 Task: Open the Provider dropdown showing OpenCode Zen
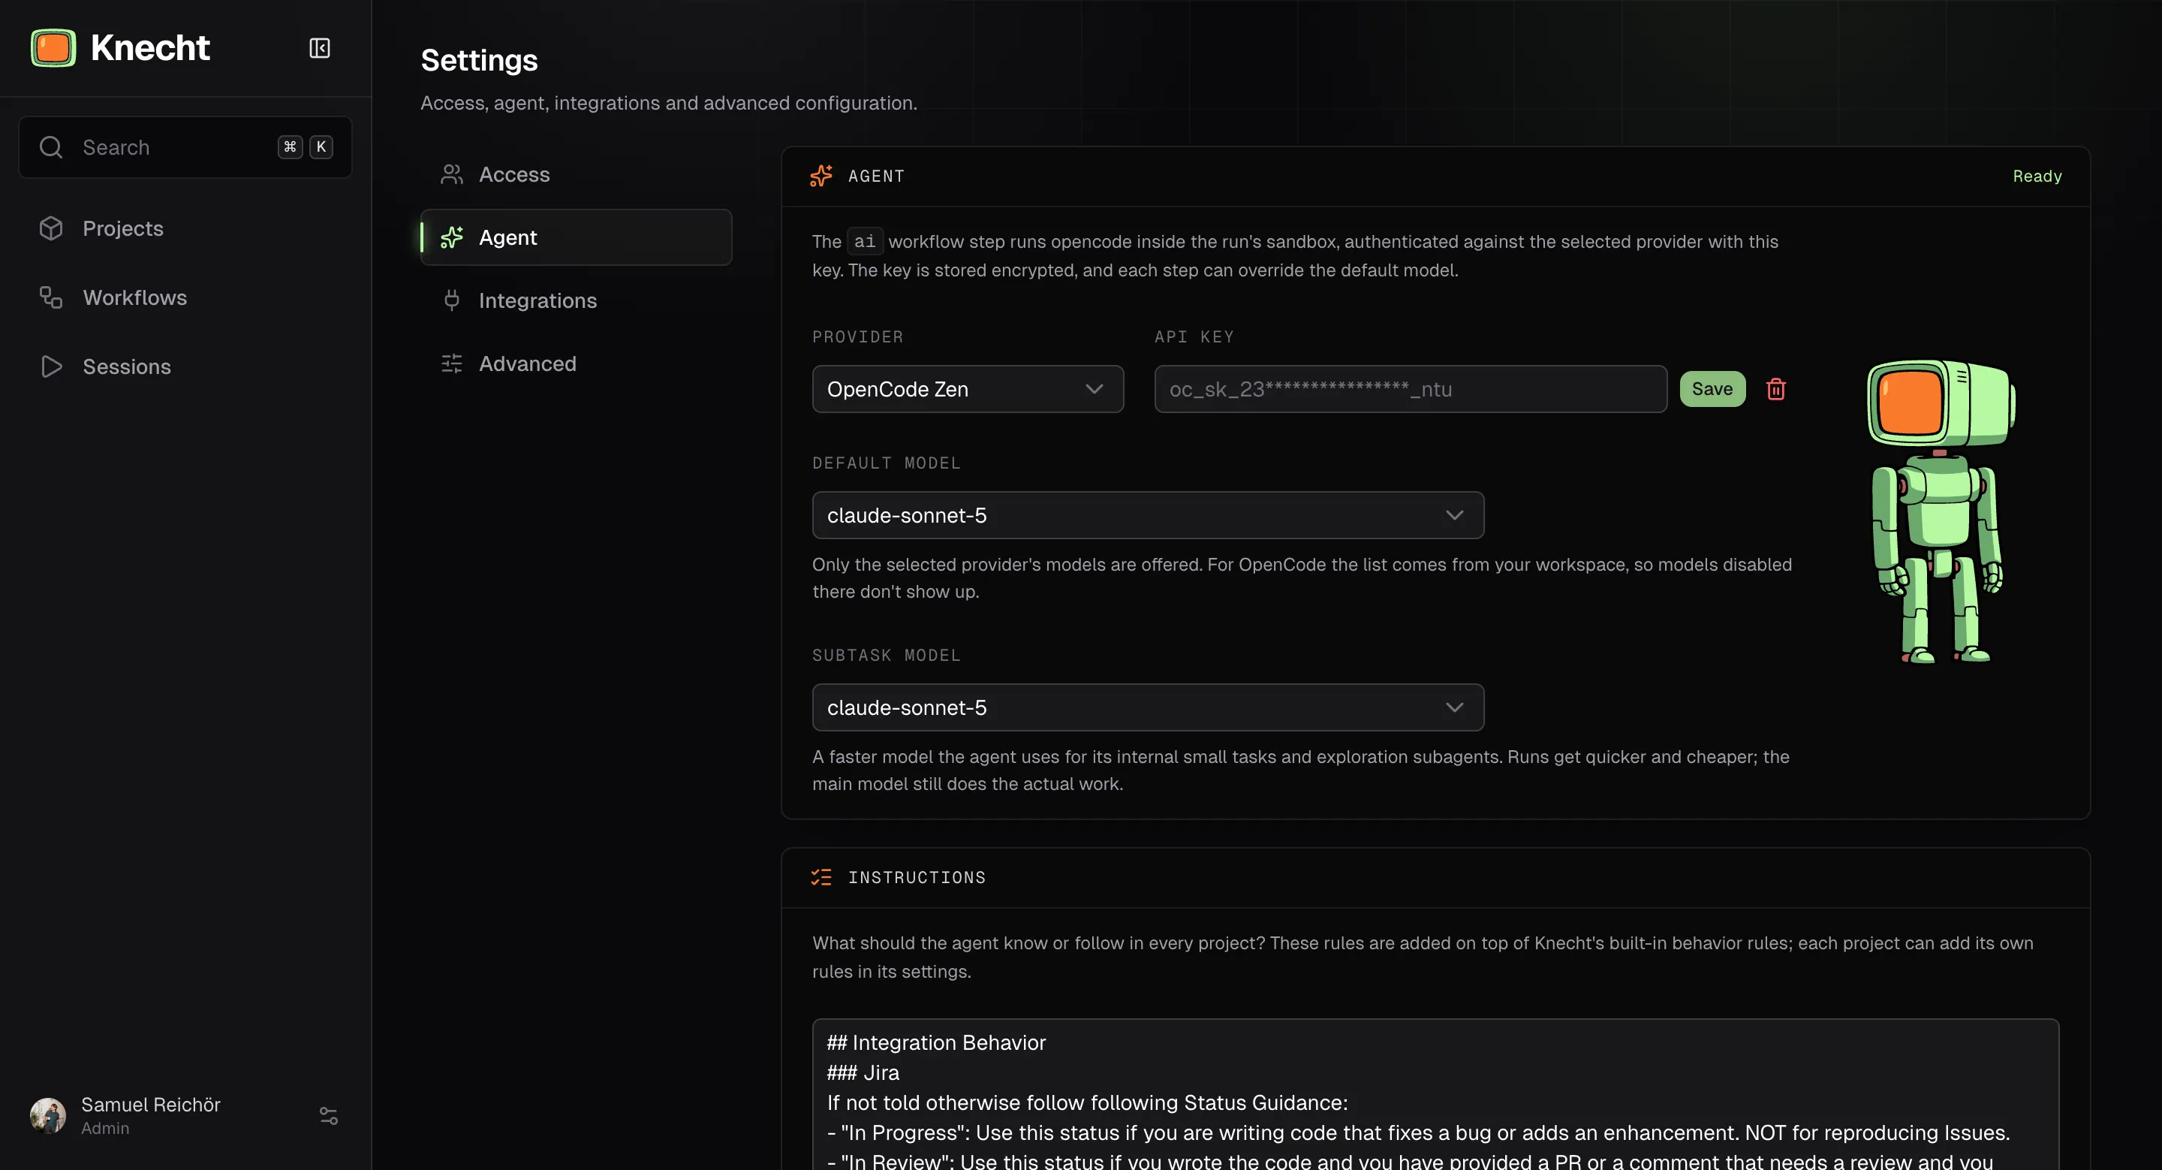tap(968, 388)
